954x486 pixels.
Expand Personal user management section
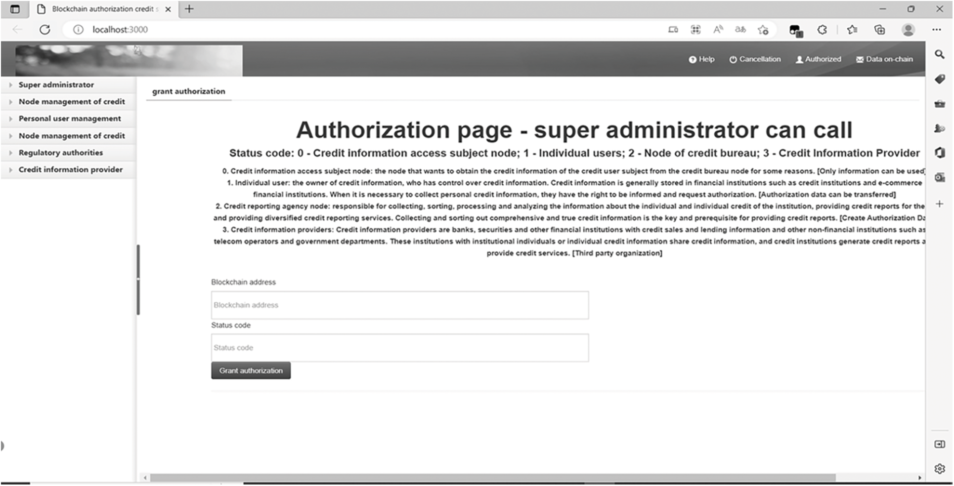(69, 119)
